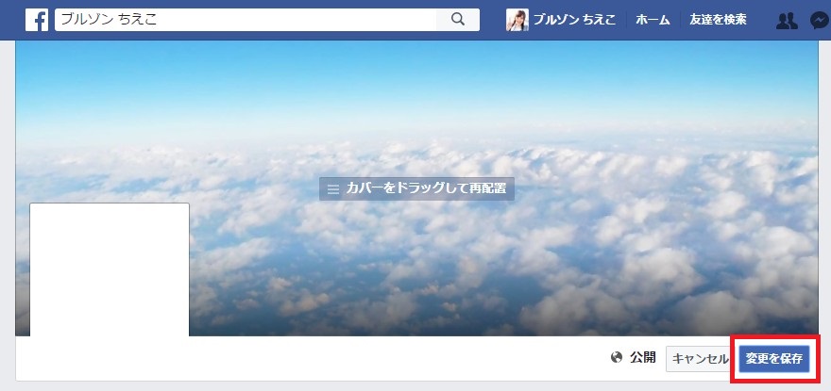831x391 pixels.
Task: Click the 公開 privacy label
Action: click(643, 358)
